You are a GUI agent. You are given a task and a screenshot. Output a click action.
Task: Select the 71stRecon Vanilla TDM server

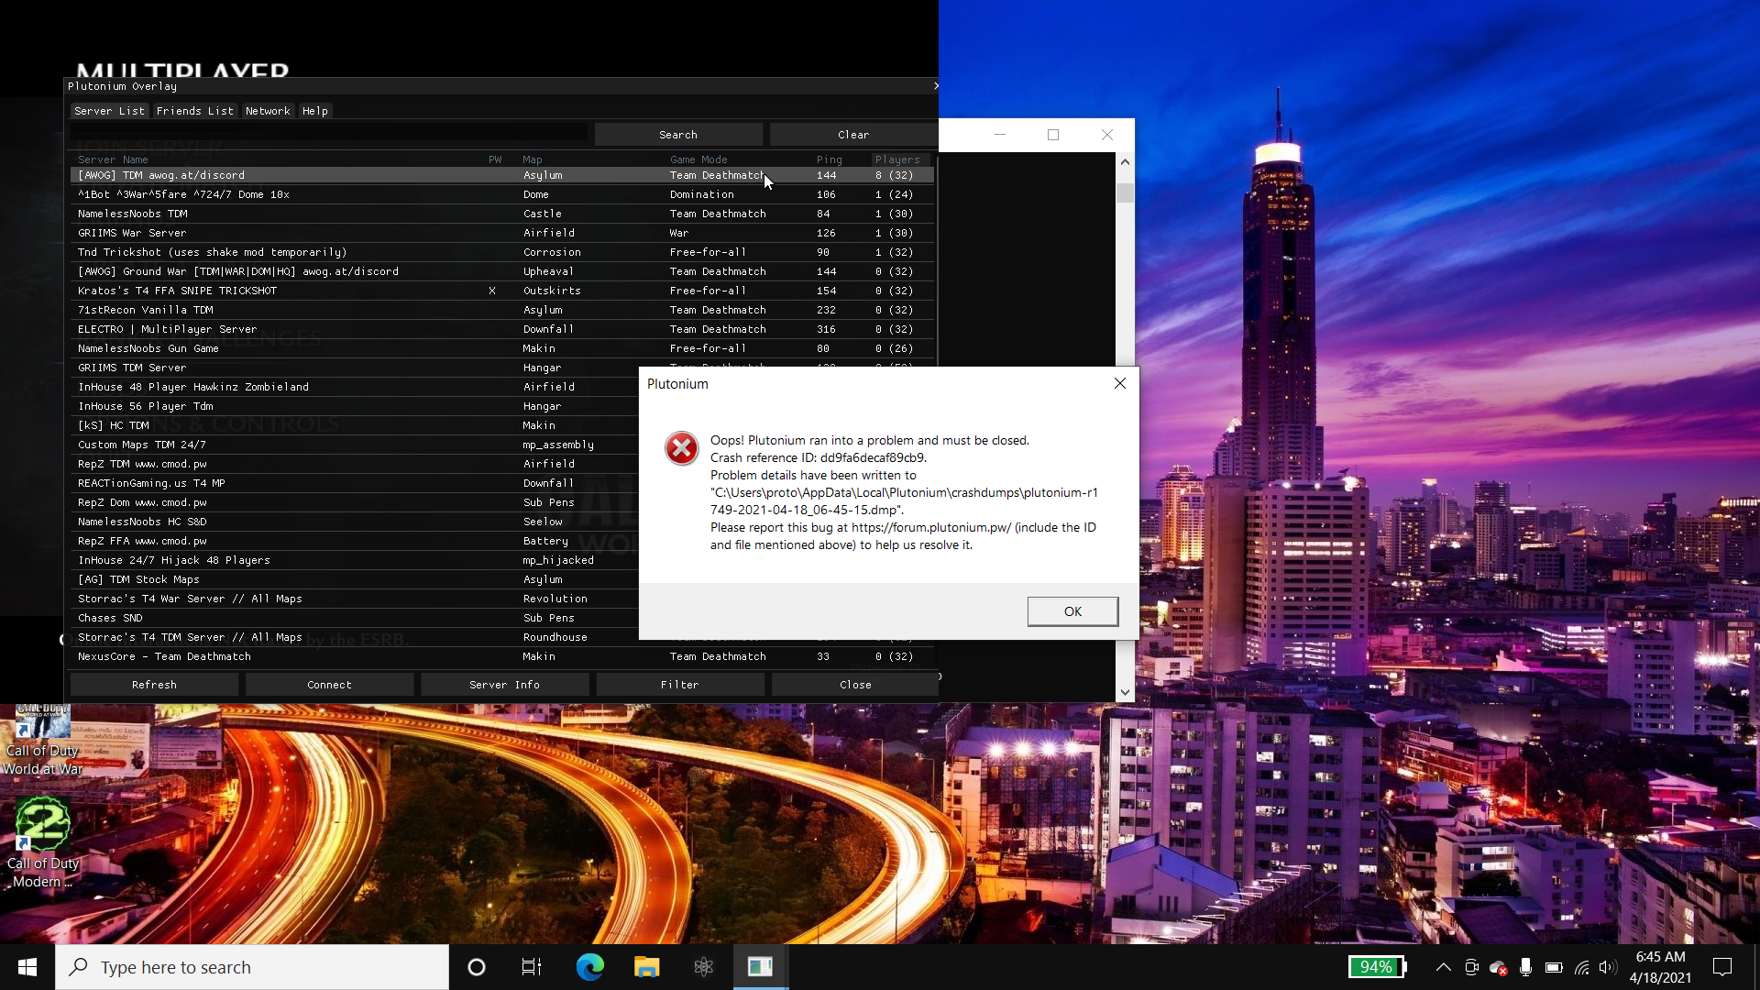[502, 310]
